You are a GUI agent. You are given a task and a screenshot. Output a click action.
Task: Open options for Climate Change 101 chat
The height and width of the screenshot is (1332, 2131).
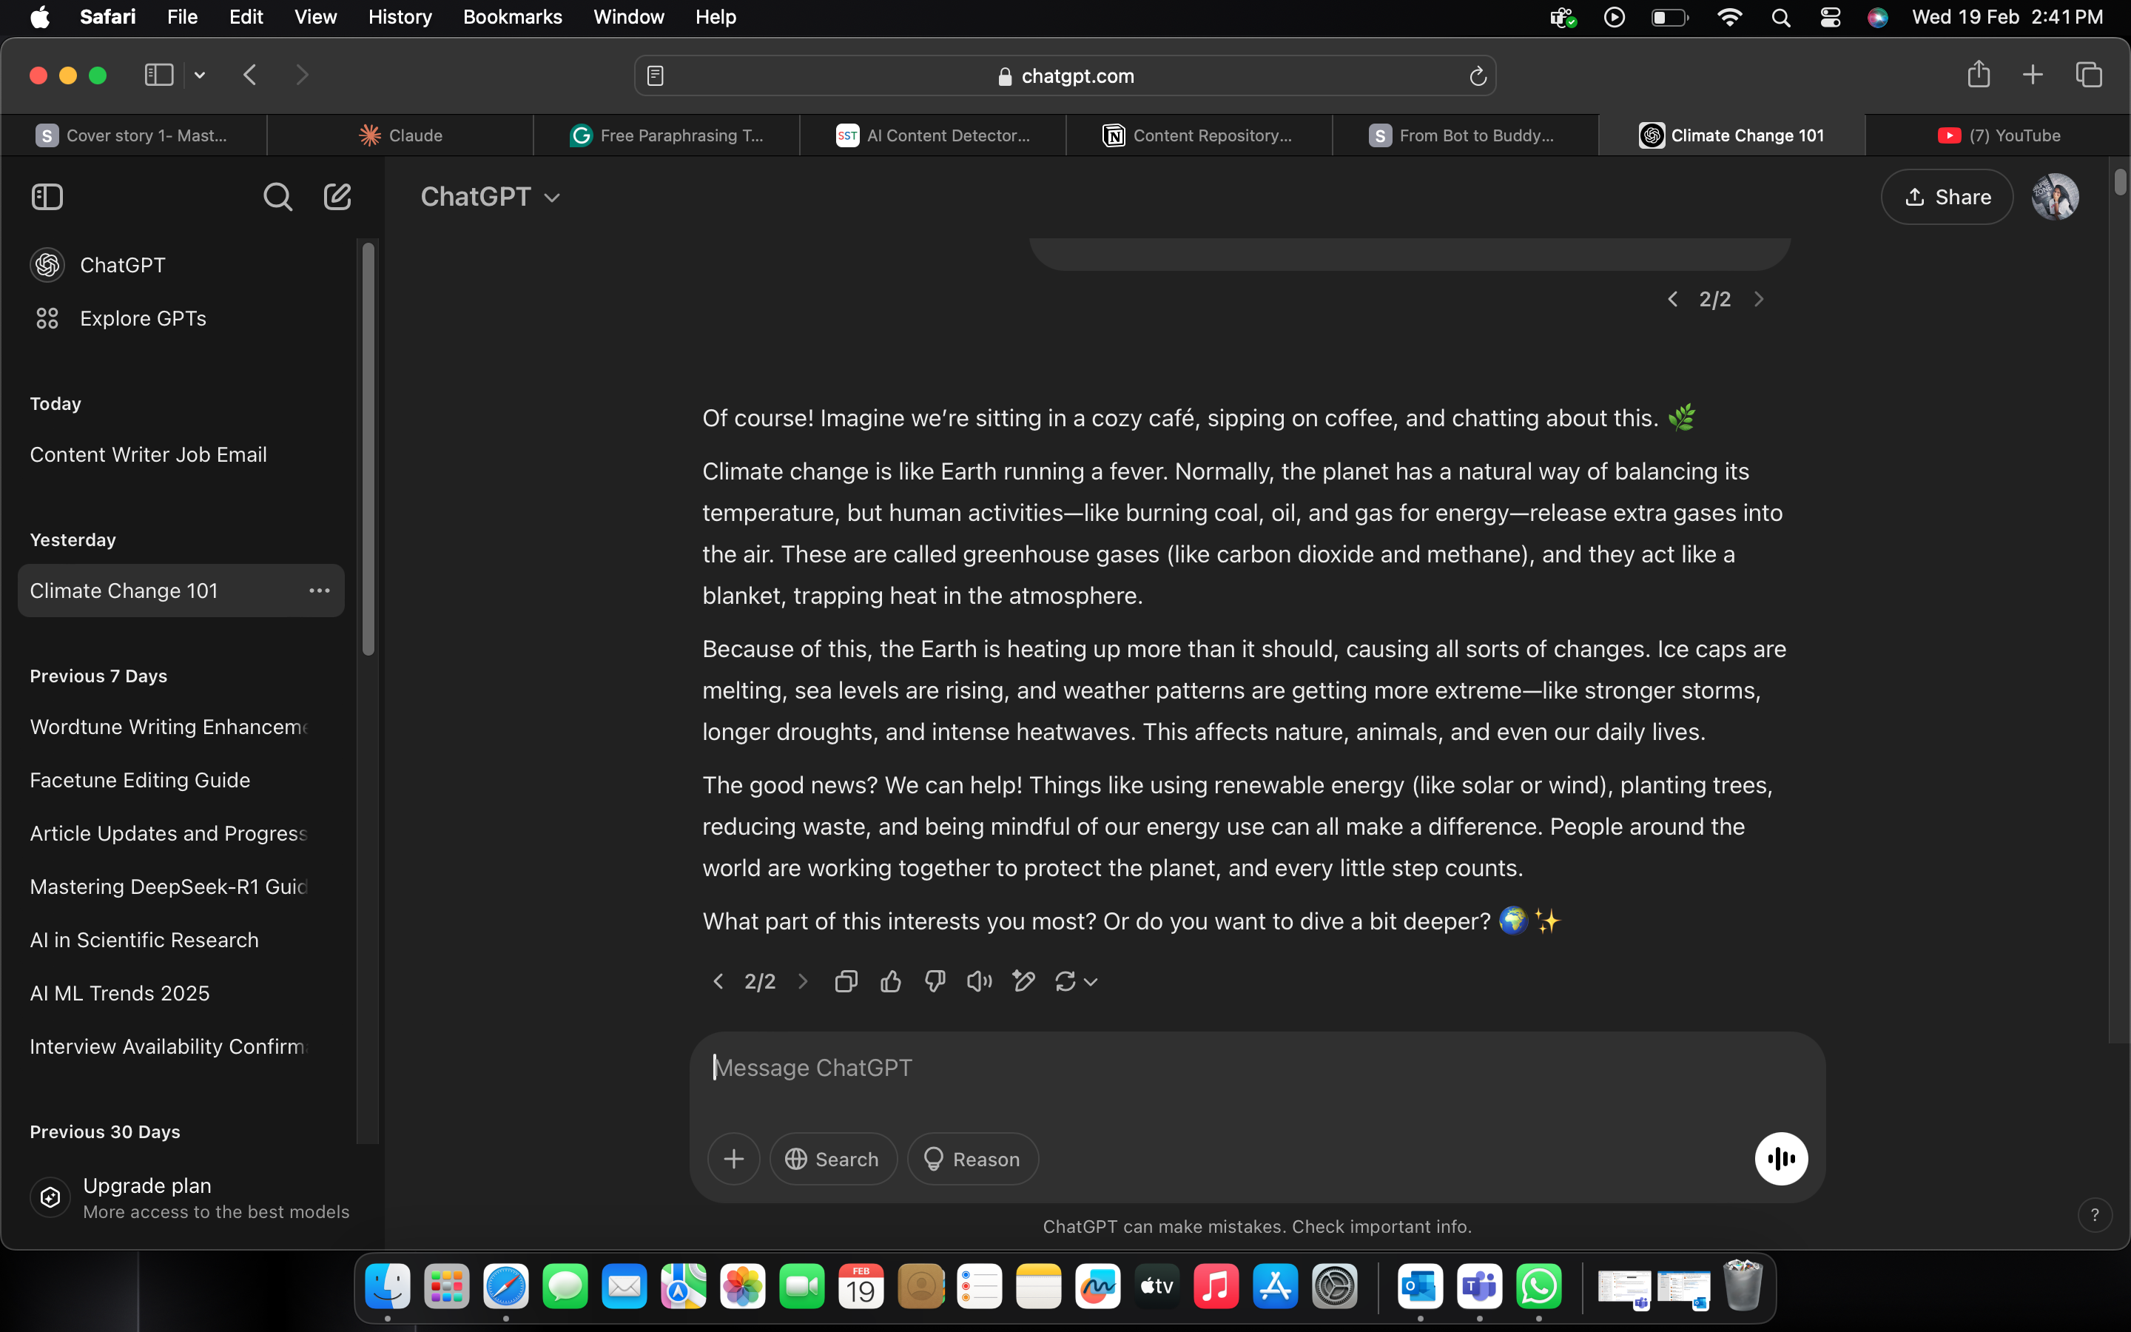320,591
